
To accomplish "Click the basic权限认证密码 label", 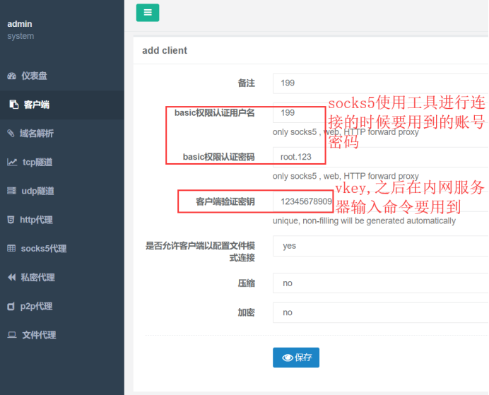I will [219, 157].
